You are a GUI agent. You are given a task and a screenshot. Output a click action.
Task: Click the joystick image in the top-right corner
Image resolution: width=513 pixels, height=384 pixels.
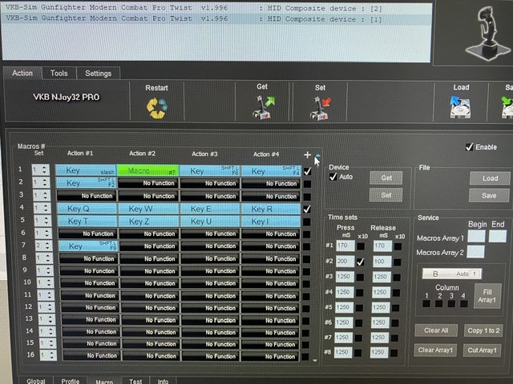coord(483,34)
